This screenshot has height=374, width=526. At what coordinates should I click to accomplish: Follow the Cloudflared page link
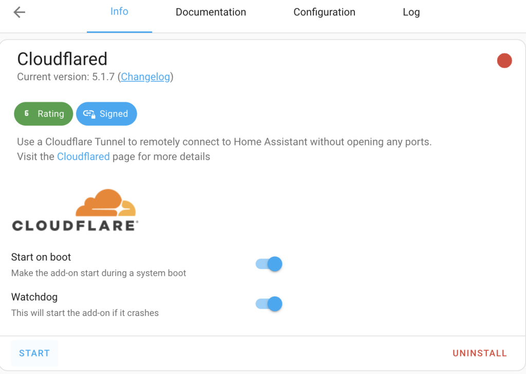point(83,157)
